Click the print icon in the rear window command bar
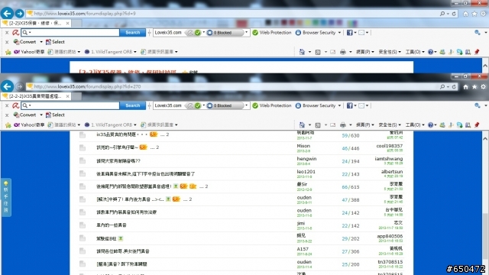 (x=343, y=52)
